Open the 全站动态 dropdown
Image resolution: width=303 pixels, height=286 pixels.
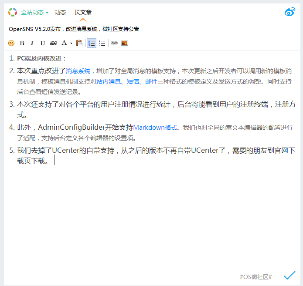click(35, 12)
